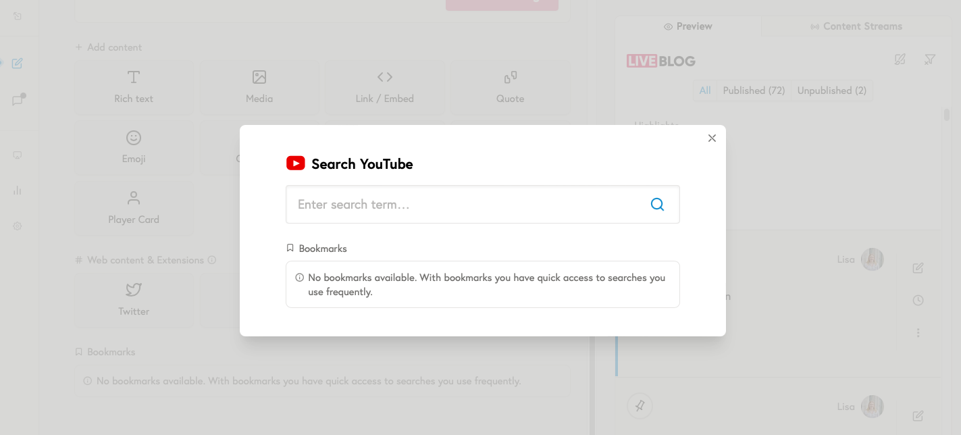The height and width of the screenshot is (435, 961).
Task: Click the top icon in left sidebar
Action: [x=18, y=16]
